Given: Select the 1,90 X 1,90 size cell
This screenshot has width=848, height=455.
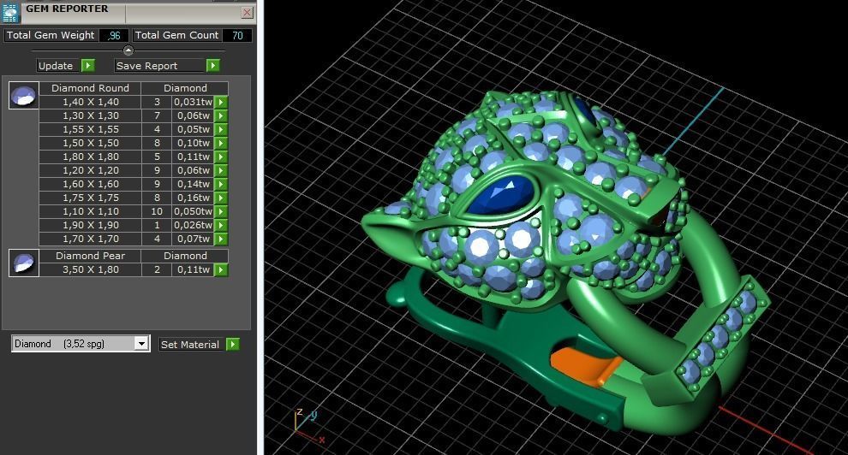Looking at the screenshot, I should coord(90,225).
